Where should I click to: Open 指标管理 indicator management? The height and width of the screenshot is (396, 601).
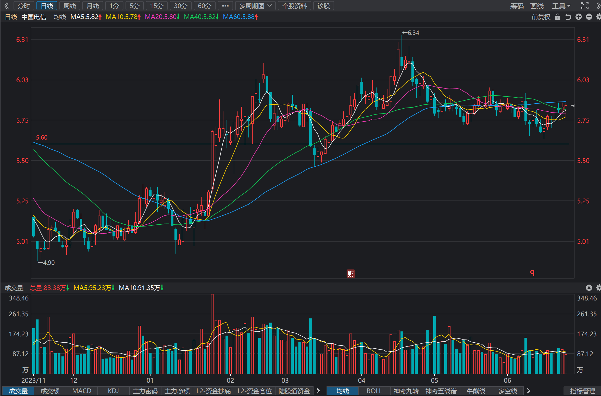583,391
